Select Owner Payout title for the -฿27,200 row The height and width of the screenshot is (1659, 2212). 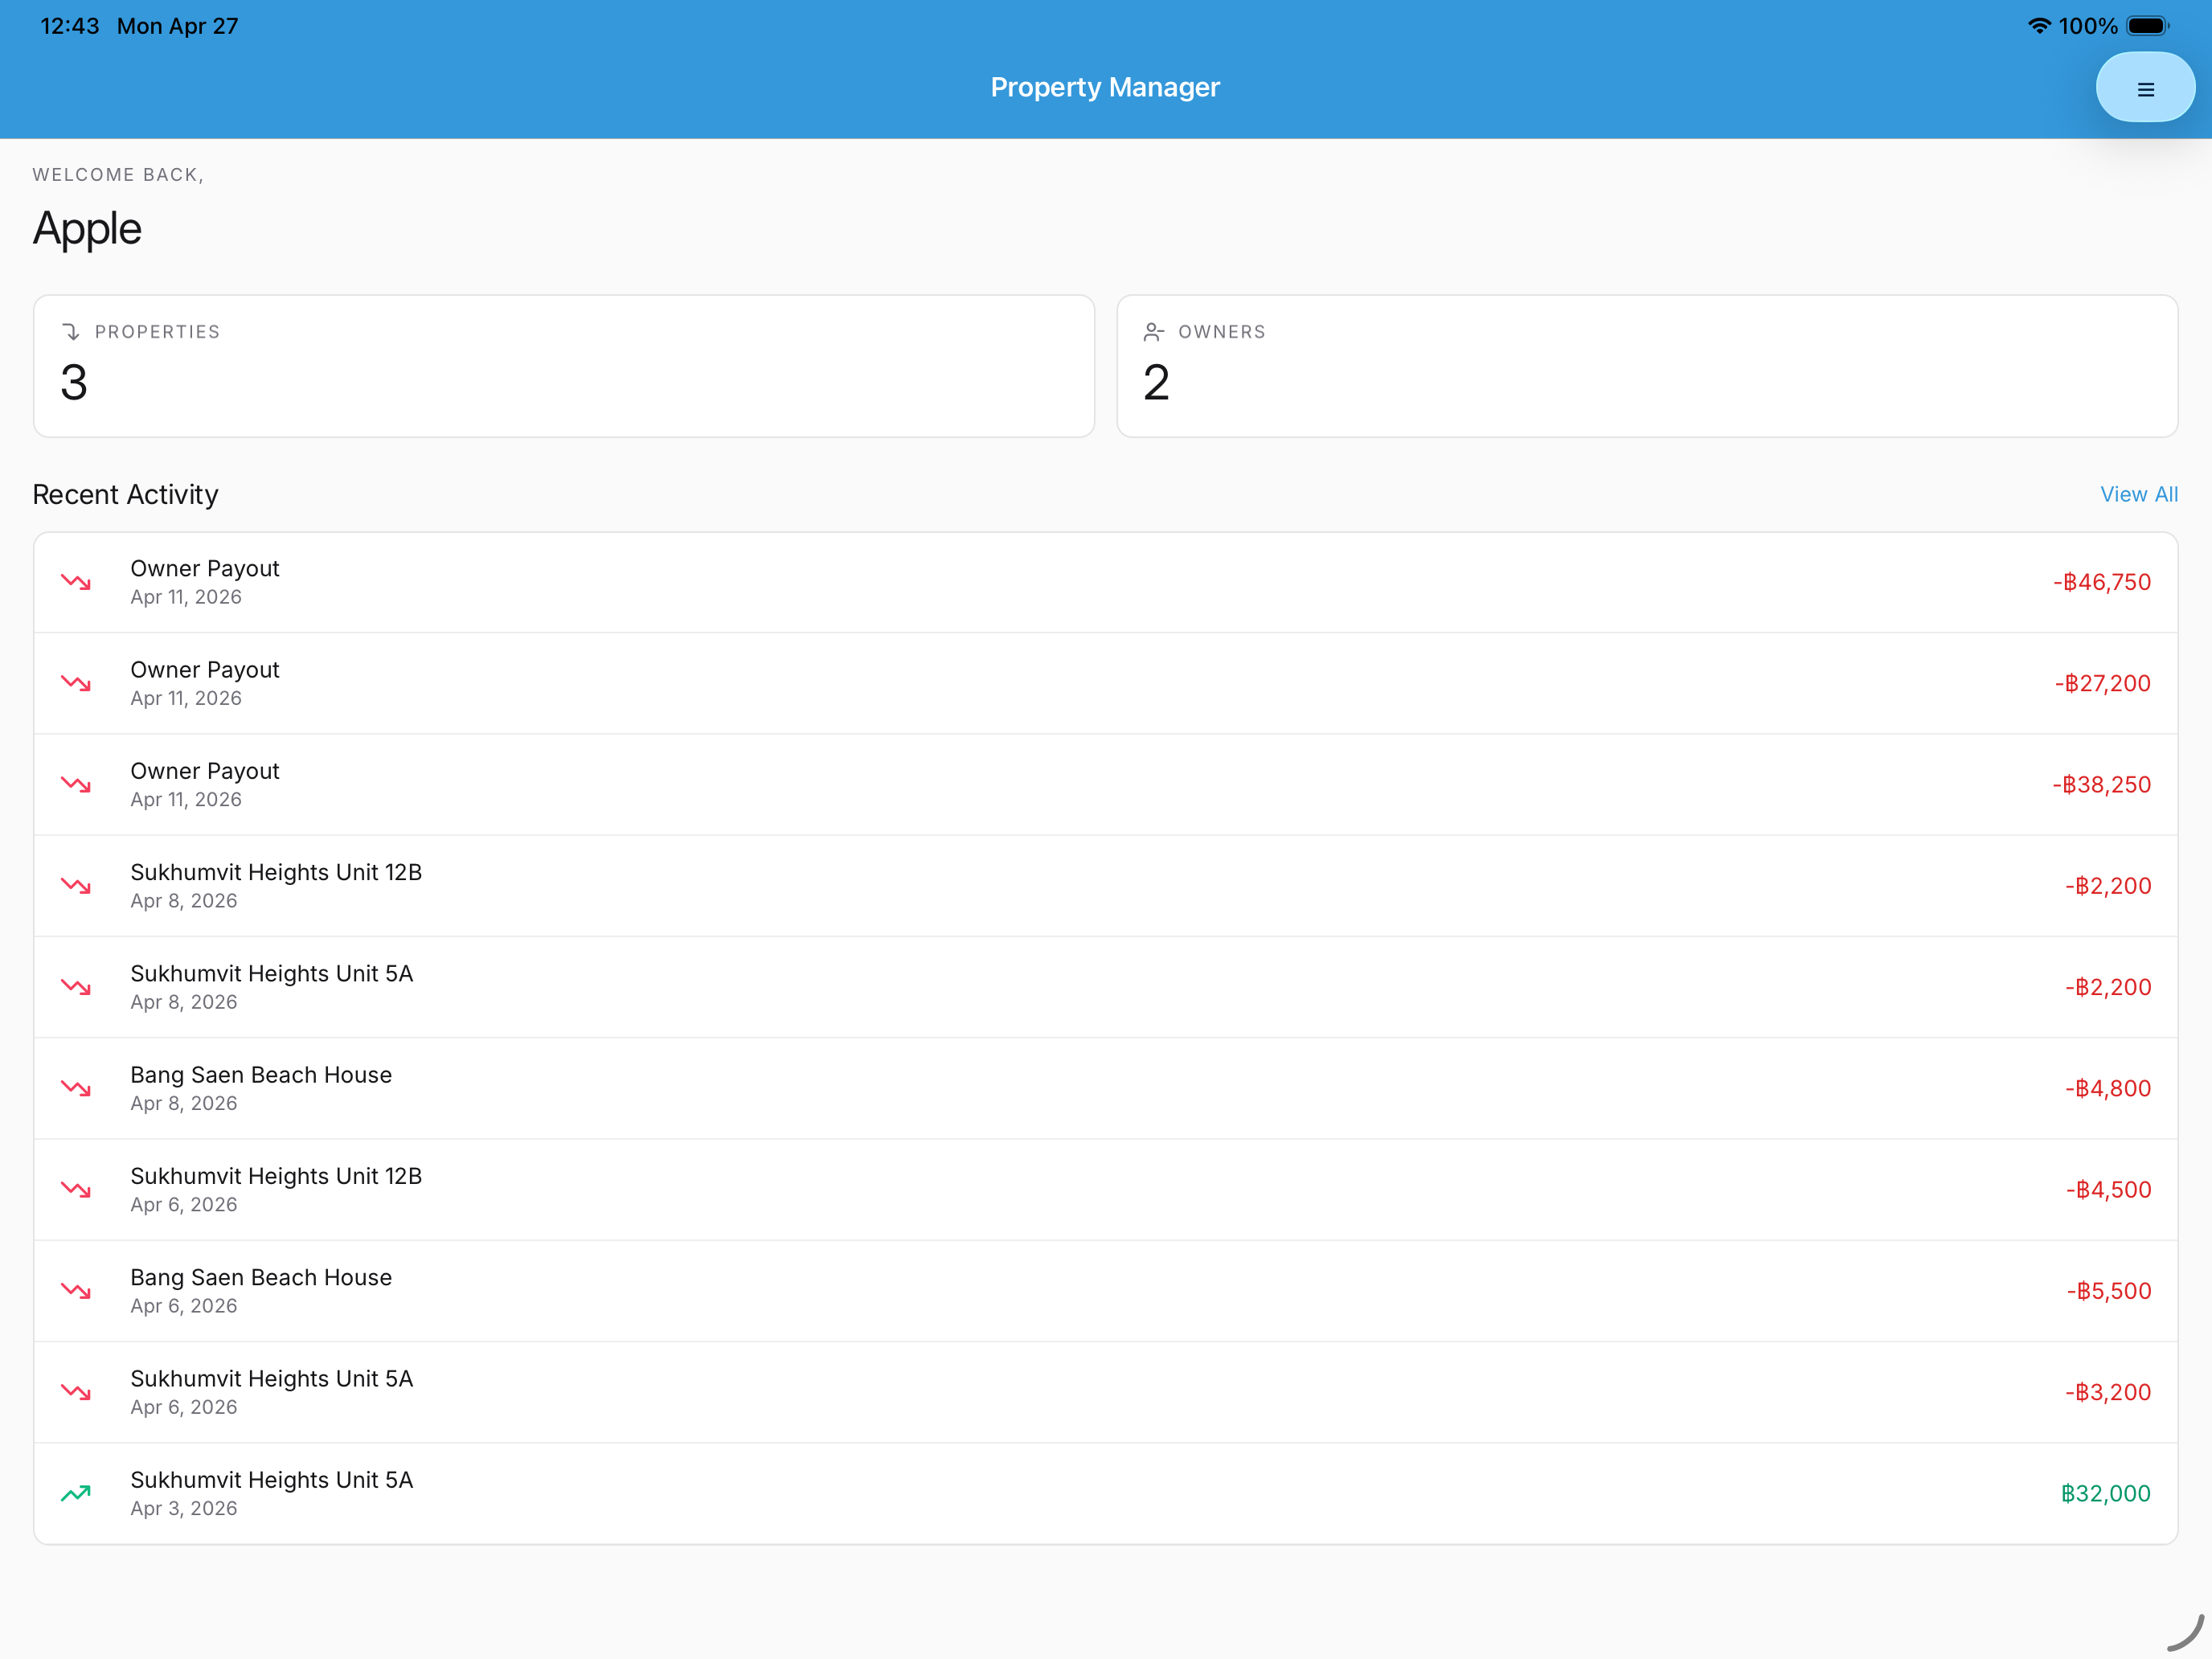tap(205, 669)
